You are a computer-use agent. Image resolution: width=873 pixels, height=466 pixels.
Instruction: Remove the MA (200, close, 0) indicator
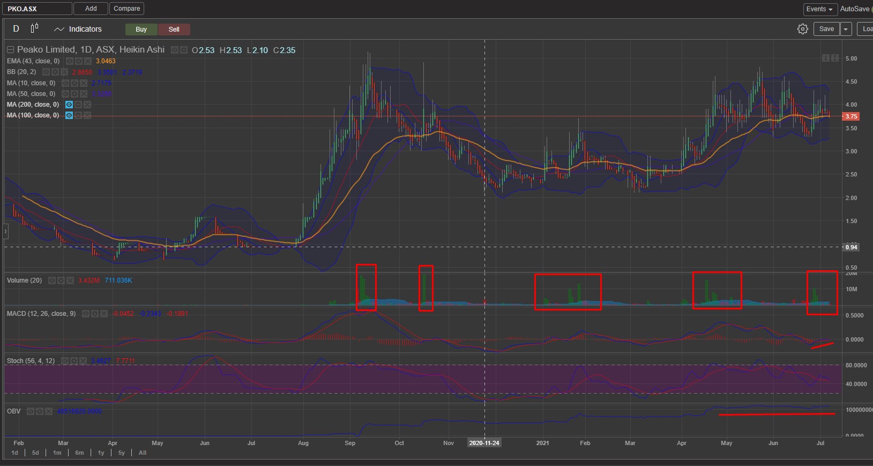click(87, 105)
